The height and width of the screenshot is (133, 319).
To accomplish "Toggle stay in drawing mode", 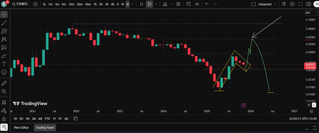I will pyautogui.click(x=4, y=110).
